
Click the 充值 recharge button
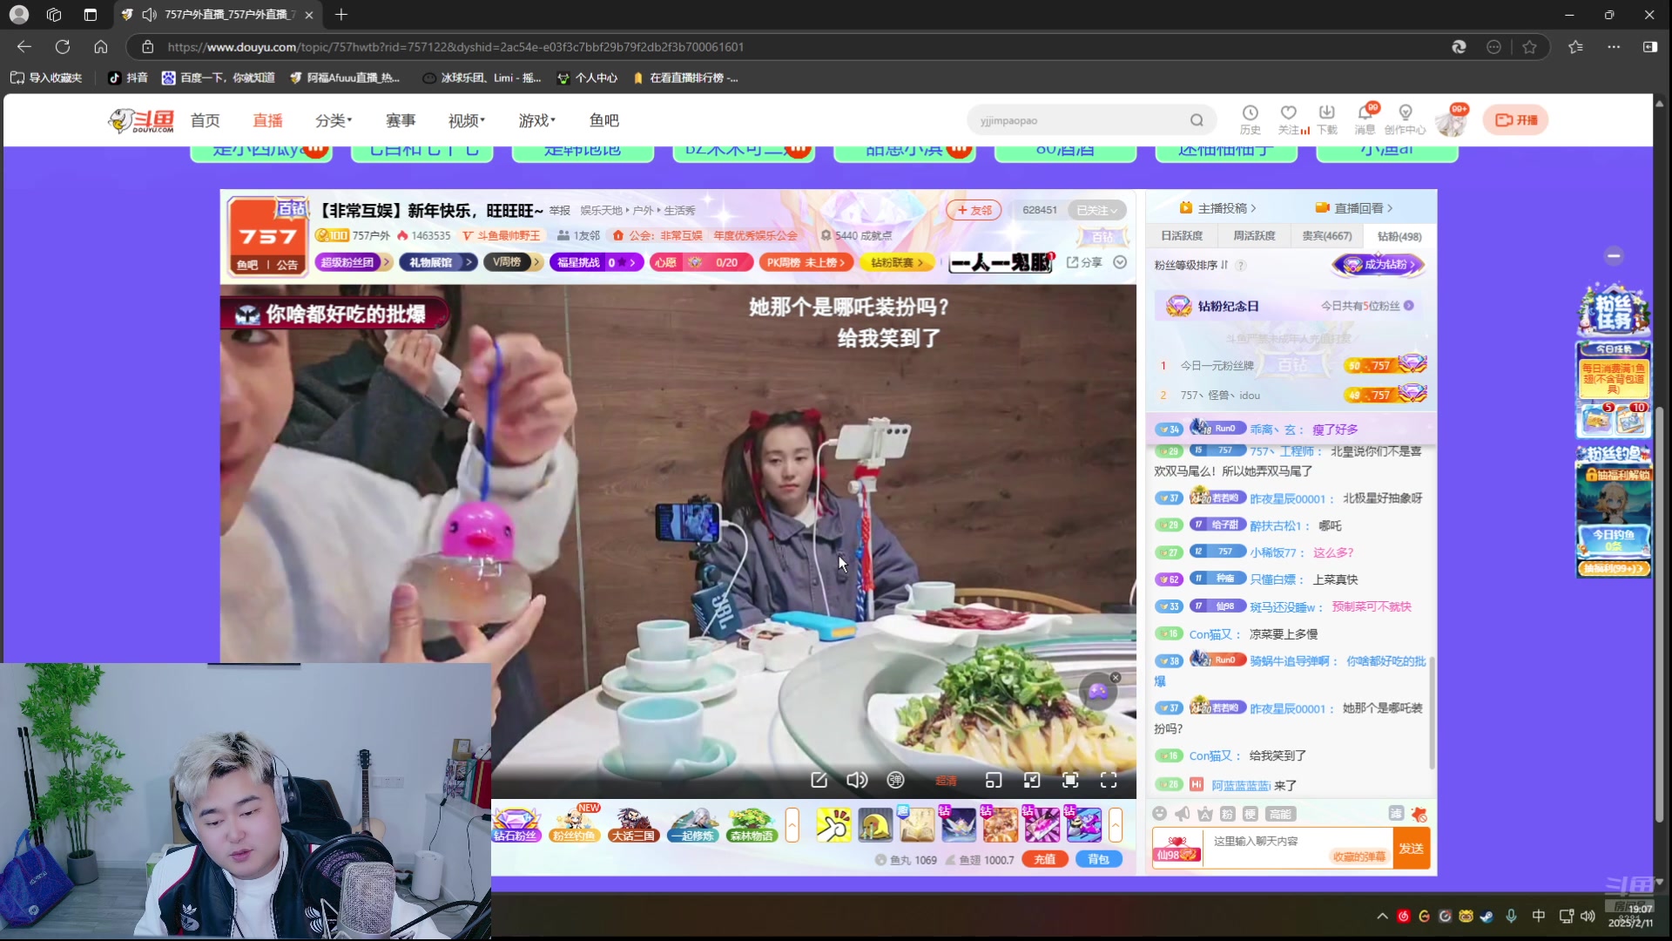tap(1045, 858)
